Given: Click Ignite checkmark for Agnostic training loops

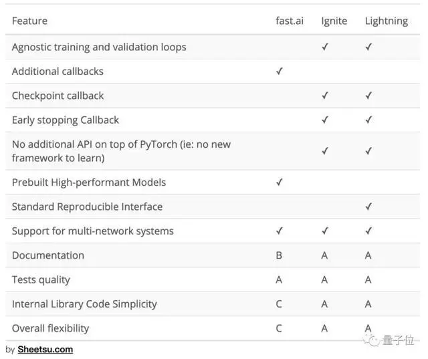Looking at the screenshot, I should pyautogui.click(x=325, y=47).
